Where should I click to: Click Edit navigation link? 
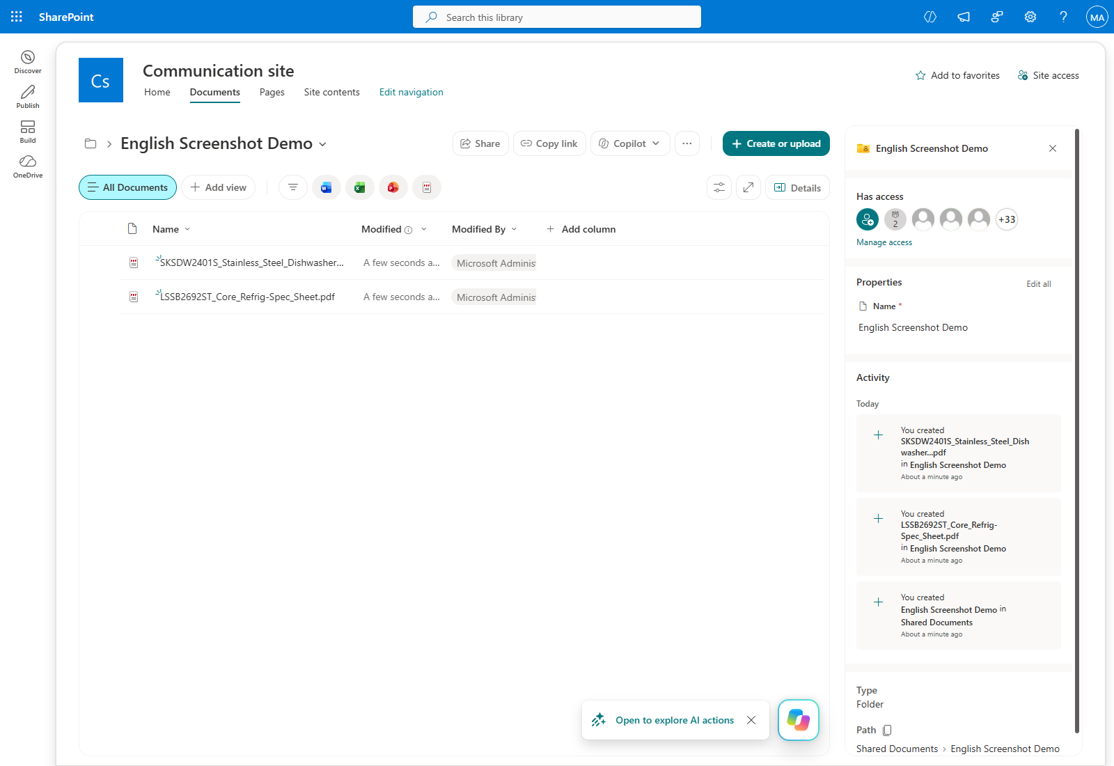point(411,92)
